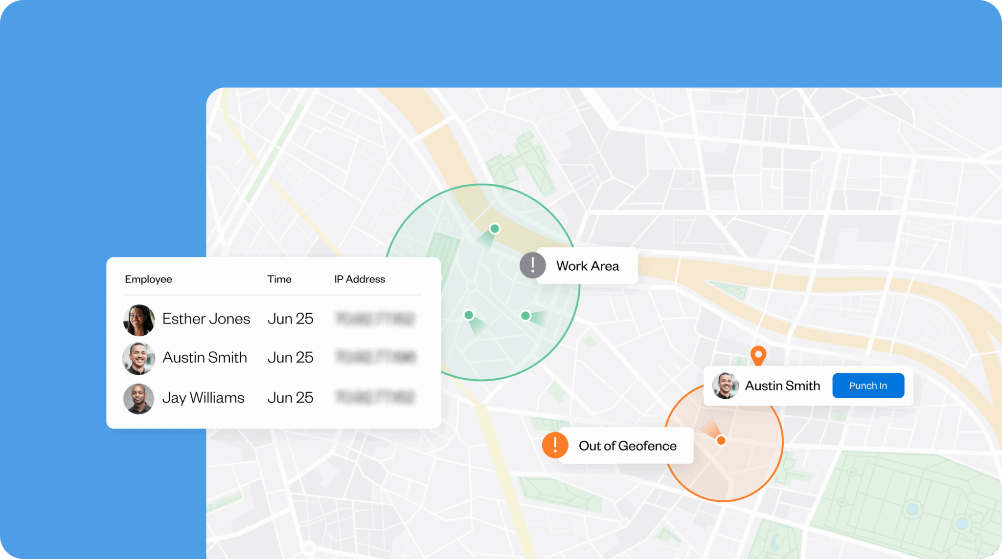This screenshot has width=1002, height=559.
Task: Toggle the Work Area geofence circle
Action: pos(485,281)
